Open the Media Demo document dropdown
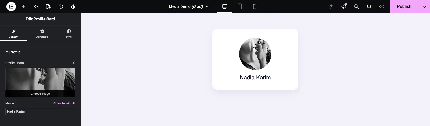This screenshot has height=126, width=430. (189, 6)
